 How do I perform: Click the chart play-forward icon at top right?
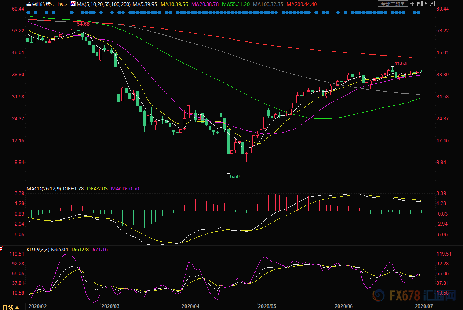point(425,4)
